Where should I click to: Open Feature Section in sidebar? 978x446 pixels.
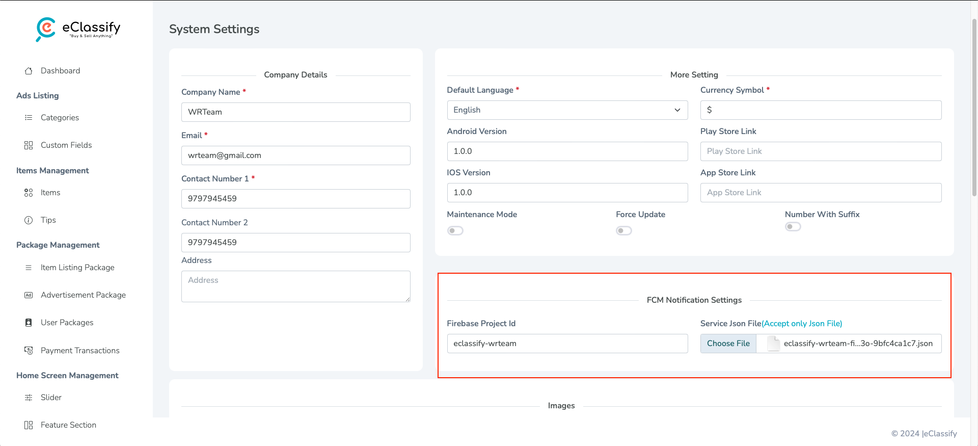pos(68,425)
